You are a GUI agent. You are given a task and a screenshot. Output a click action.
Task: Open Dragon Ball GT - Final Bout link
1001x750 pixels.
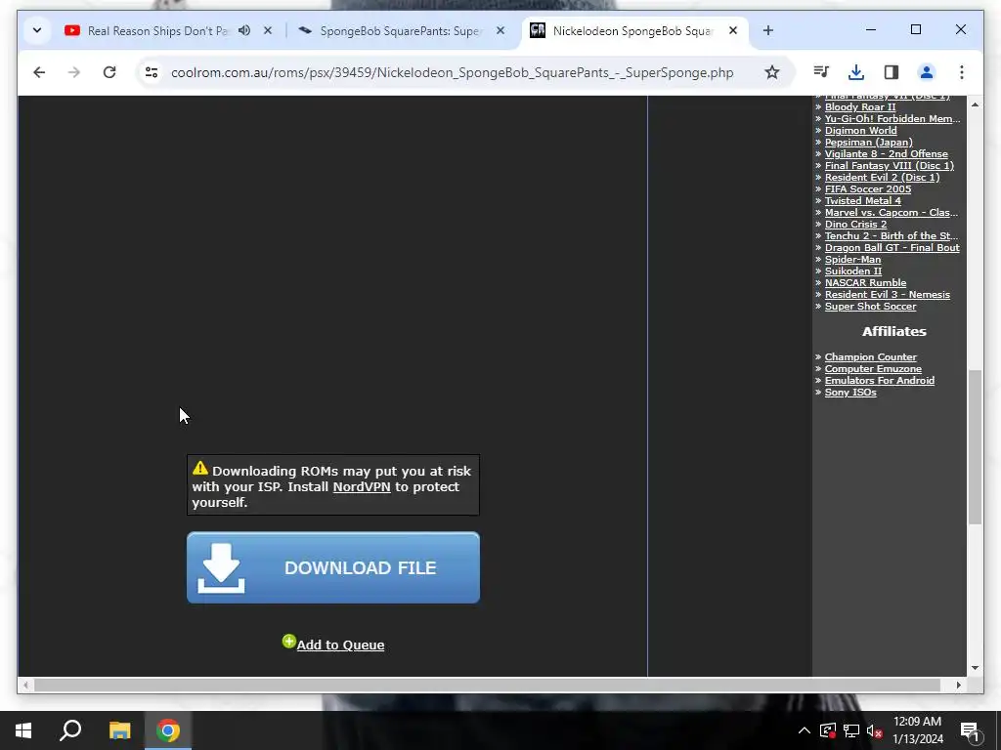892,247
